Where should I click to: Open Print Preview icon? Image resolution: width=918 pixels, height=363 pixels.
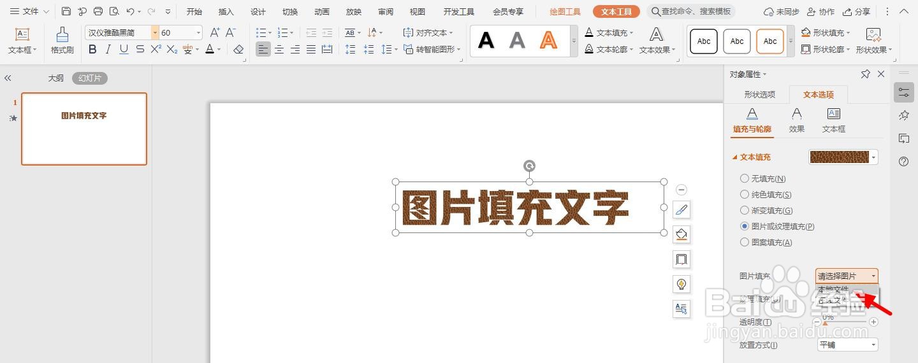(x=114, y=11)
